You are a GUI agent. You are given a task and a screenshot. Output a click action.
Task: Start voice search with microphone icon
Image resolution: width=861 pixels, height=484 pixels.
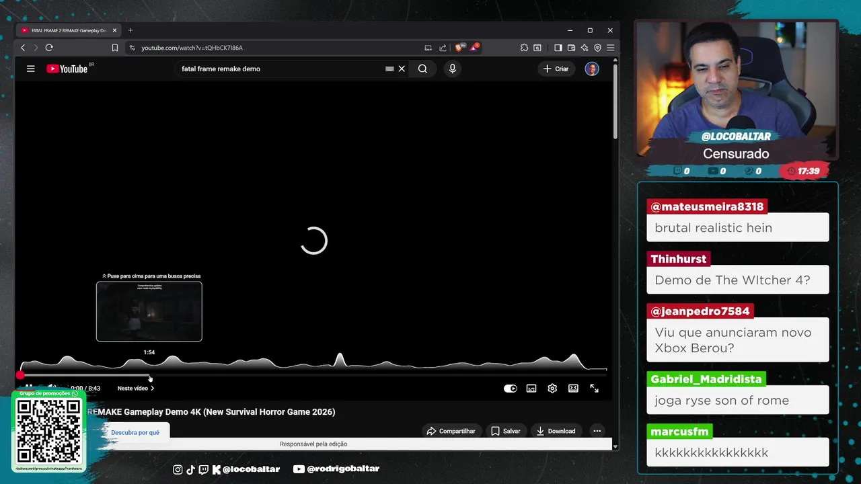[452, 69]
